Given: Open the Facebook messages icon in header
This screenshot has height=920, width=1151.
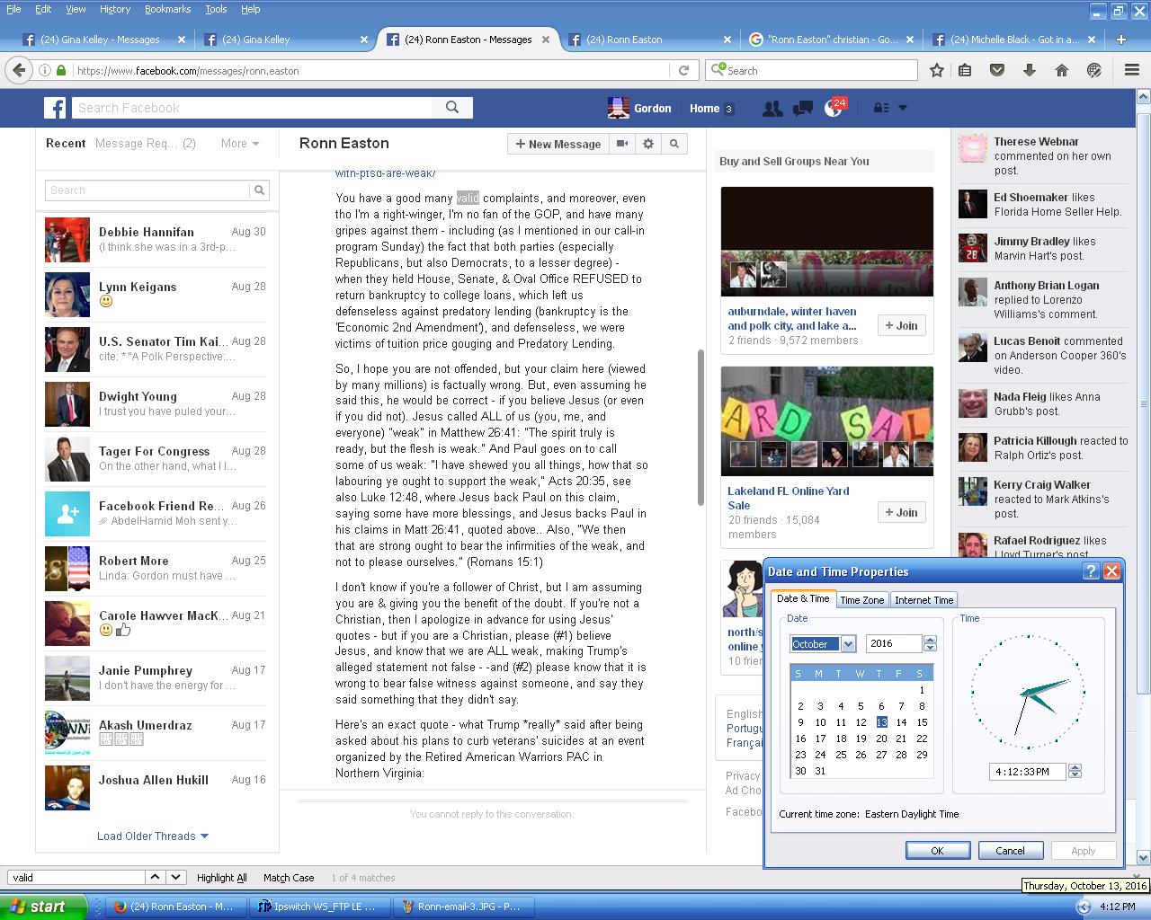Looking at the screenshot, I should 802,108.
